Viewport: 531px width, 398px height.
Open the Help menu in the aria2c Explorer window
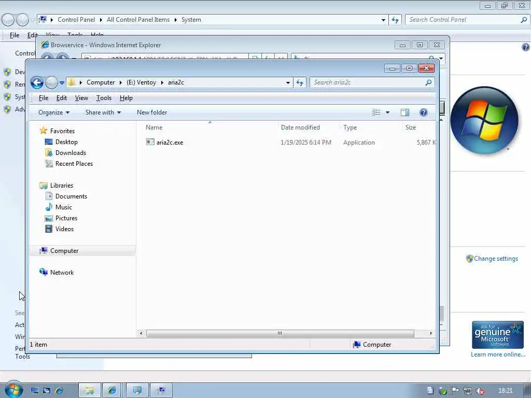click(126, 98)
